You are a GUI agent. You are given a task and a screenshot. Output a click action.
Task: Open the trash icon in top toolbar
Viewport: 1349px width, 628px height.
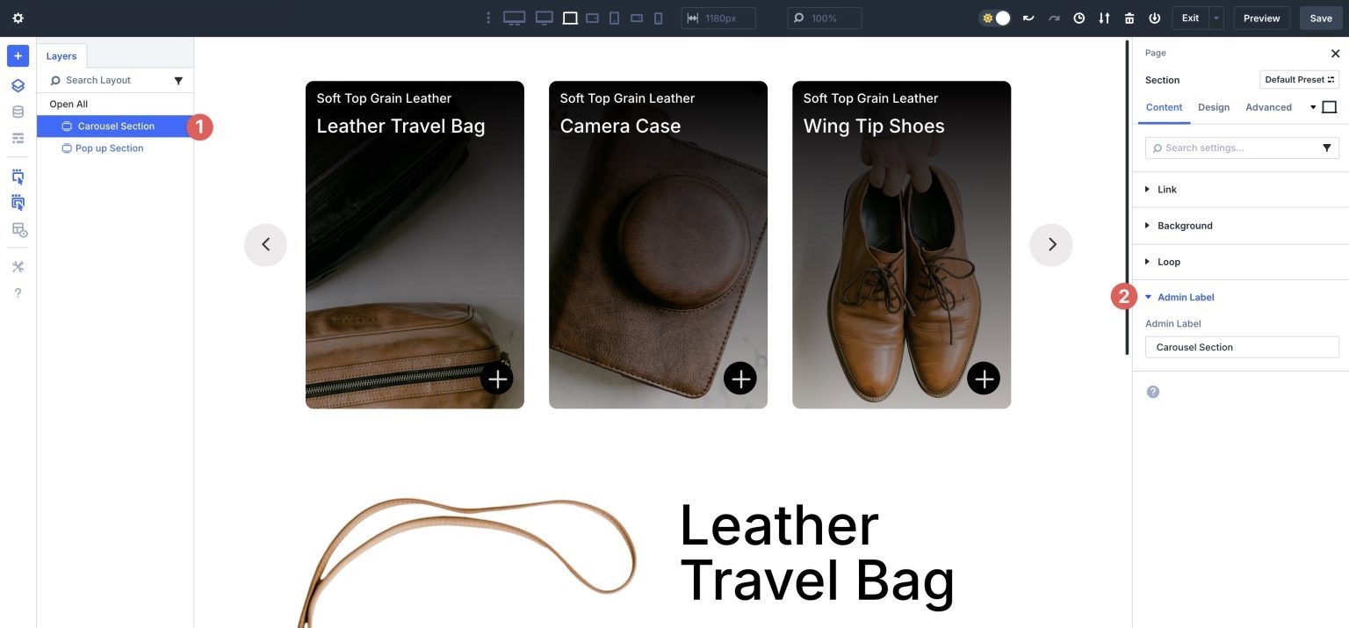(x=1129, y=18)
